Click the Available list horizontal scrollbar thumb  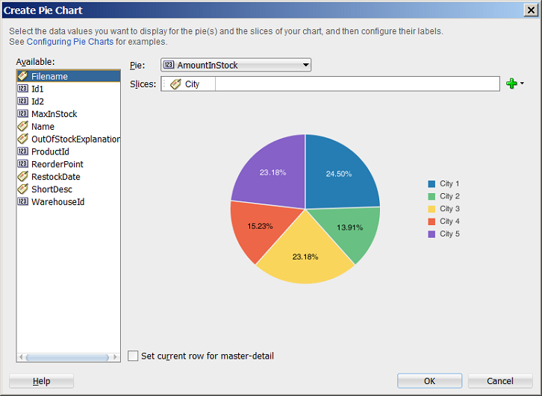tap(67, 357)
